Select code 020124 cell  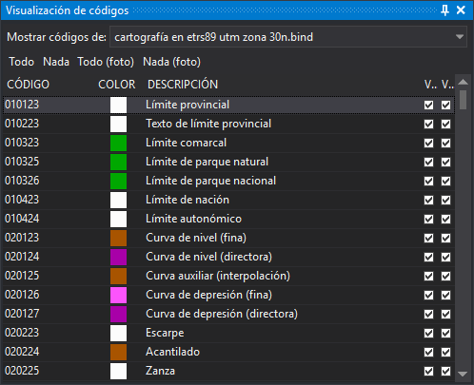point(22,257)
